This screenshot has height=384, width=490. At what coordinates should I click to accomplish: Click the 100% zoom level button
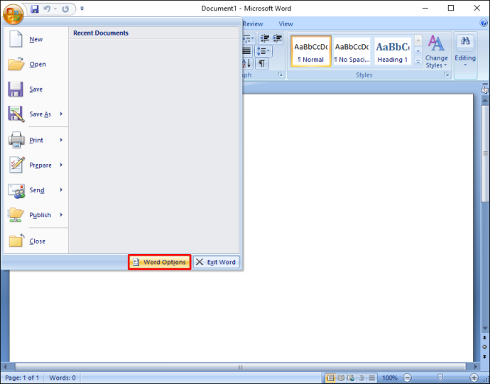tap(390, 378)
